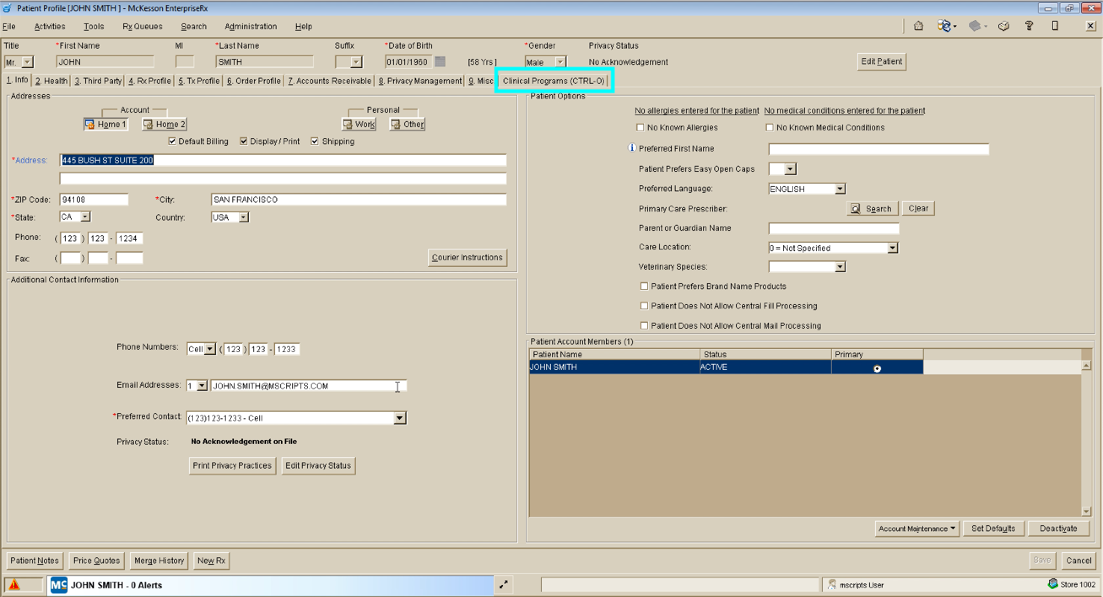Toggle Shipping checkbox
The width and height of the screenshot is (1103, 597).
coord(315,141)
